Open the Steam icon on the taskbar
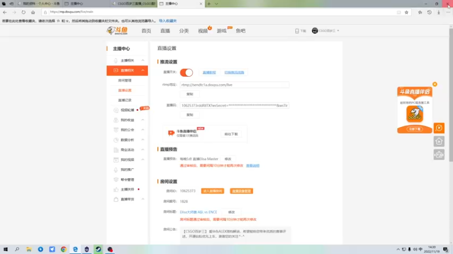Screen dimensions: 453x254 pyautogui.click(x=98, y=249)
